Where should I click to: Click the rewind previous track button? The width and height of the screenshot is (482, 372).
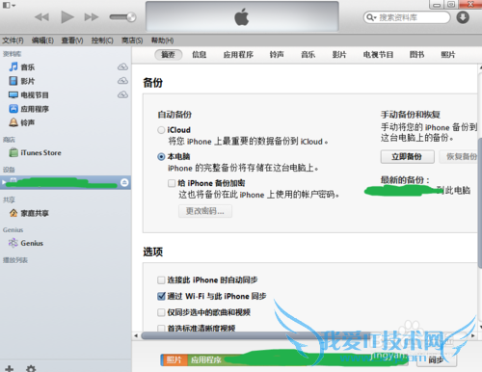pos(41,17)
